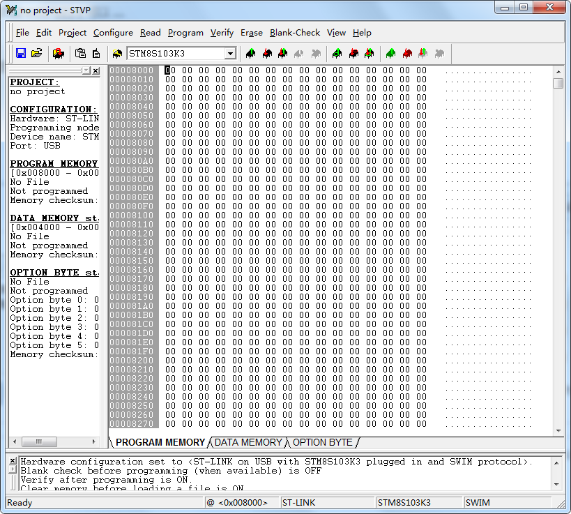Open the Blank-Check menu

295,33
